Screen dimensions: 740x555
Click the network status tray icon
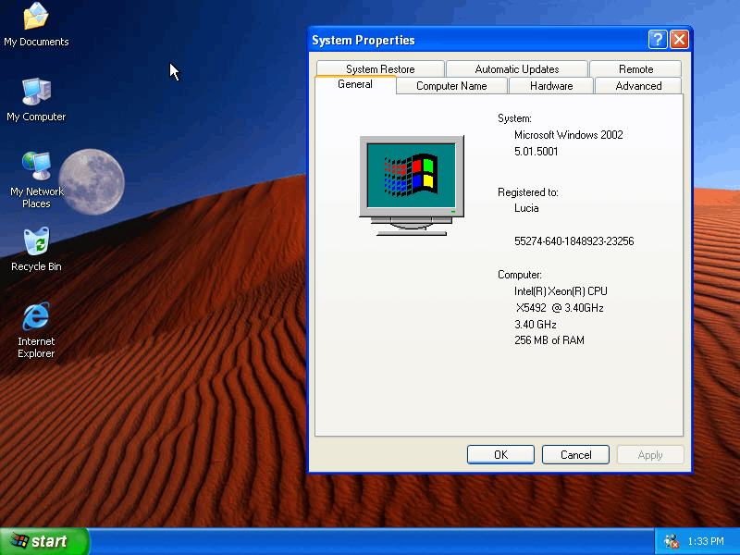(672, 541)
